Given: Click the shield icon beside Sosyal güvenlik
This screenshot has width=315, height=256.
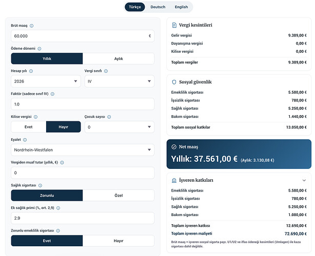Looking at the screenshot, I should [x=174, y=82].
